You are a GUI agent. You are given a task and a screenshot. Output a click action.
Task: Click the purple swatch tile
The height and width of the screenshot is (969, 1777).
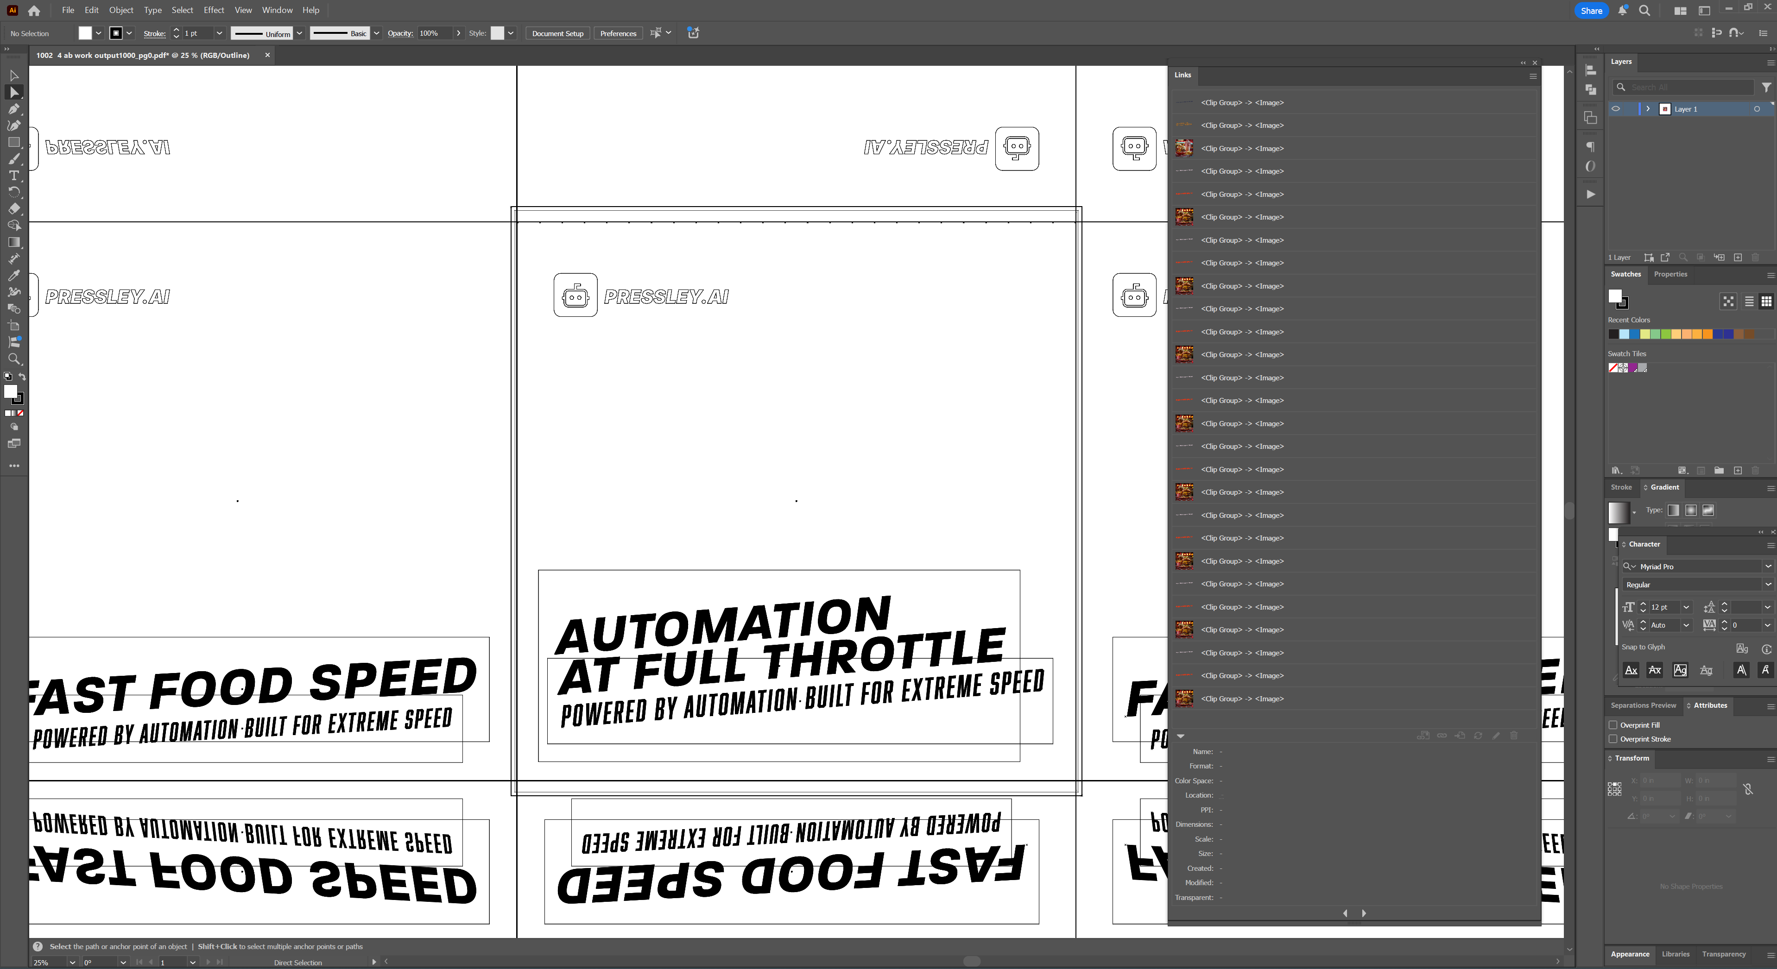[x=1632, y=368]
